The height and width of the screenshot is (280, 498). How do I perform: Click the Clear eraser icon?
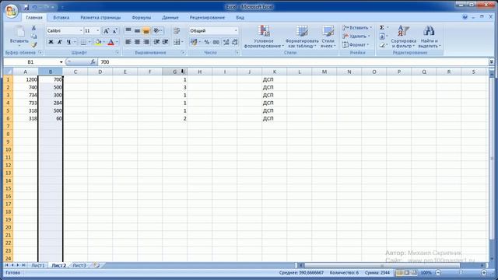pos(382,45)
